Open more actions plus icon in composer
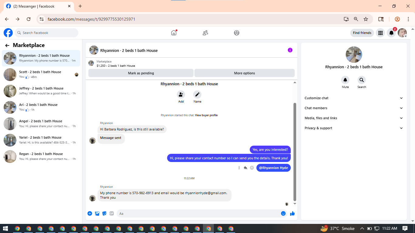Screen dimensions: 415x233 tap(90, 214)
